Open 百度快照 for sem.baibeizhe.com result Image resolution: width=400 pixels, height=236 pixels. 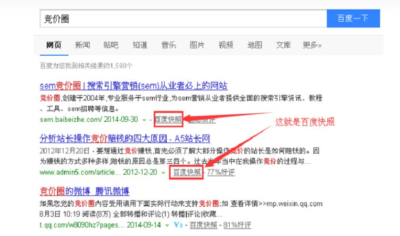(168, 119)
